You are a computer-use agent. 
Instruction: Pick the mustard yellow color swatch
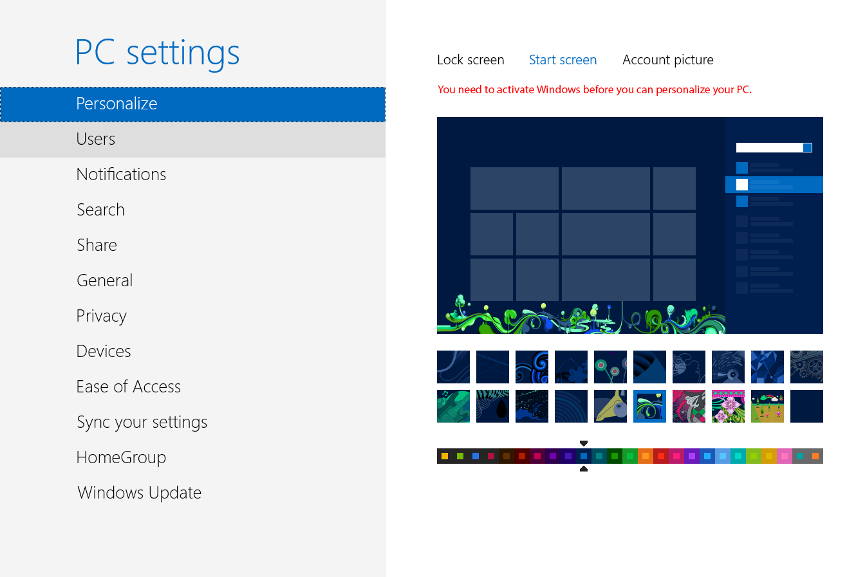pyautogui.click(x=769, y=456)
